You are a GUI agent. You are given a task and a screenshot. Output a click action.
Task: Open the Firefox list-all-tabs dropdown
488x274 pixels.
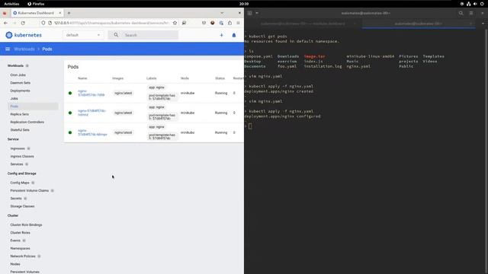click(222, 13)
